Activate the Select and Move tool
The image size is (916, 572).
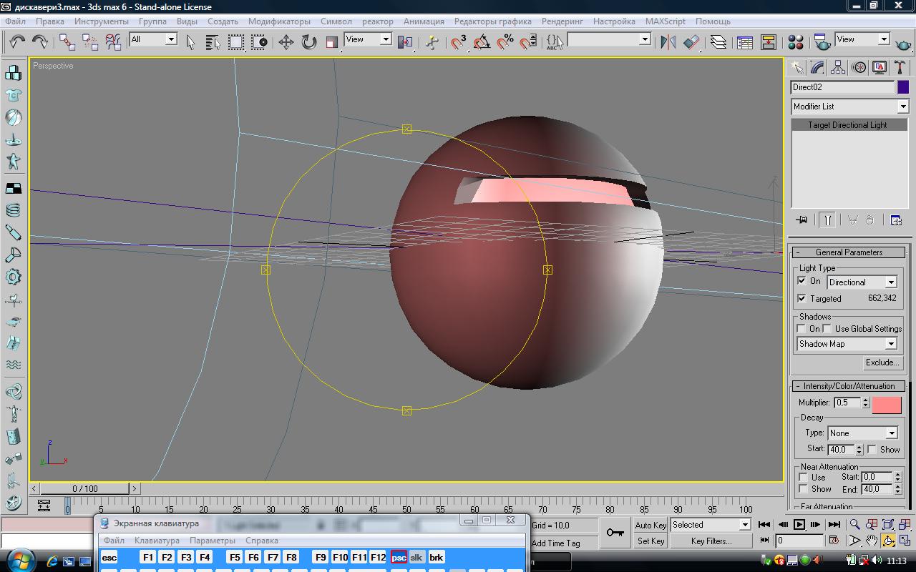point(286,42)
